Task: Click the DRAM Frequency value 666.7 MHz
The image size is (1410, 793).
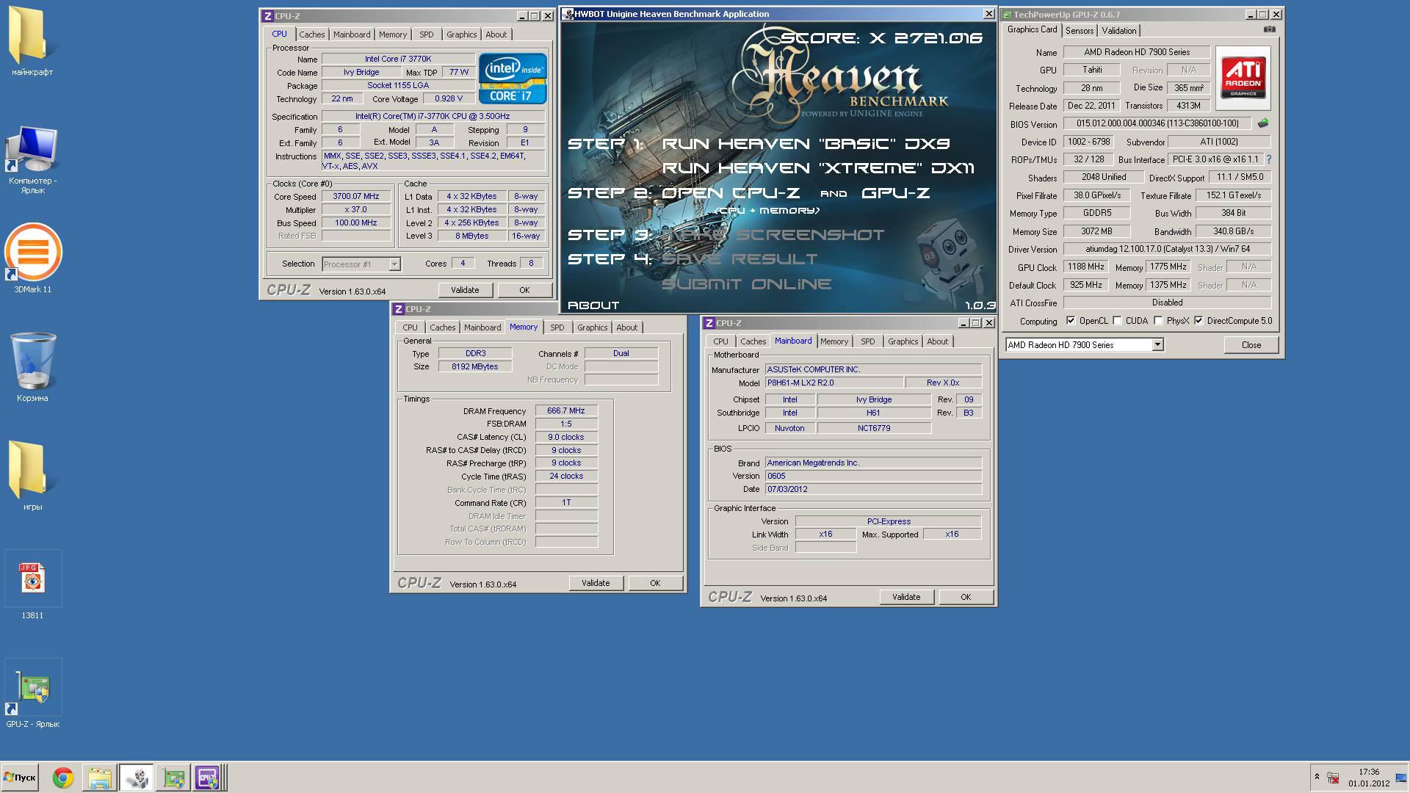Action: click(566, 411)
